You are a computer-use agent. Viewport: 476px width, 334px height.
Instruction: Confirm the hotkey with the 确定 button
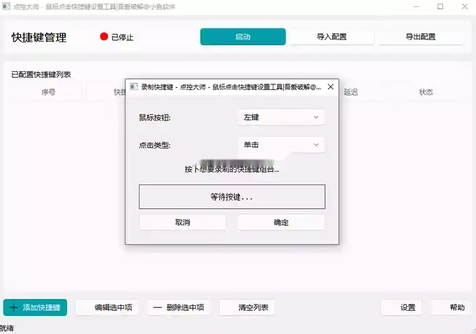click(281, 223)
